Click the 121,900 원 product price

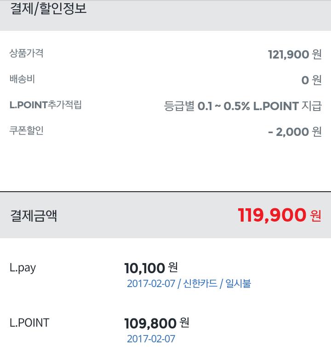[x=294, y=54]
